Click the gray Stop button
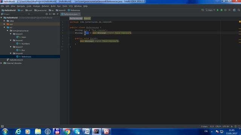Screen dimensions: 241x135 229,10
